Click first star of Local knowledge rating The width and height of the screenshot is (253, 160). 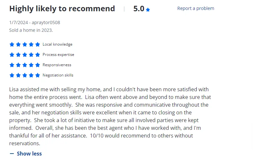tap(12, 44)
